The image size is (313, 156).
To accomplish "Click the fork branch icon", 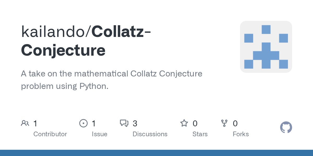I will click(224, 123).
